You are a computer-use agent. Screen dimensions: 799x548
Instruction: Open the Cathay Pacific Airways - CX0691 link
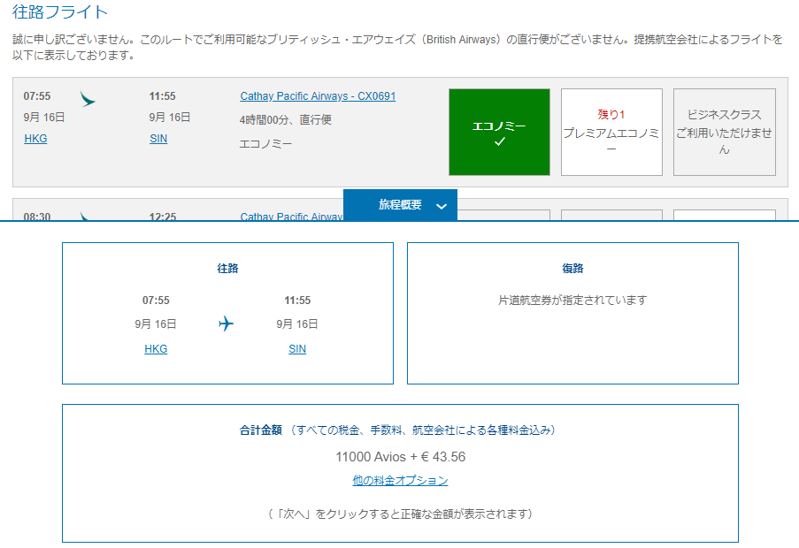(318, 96)
